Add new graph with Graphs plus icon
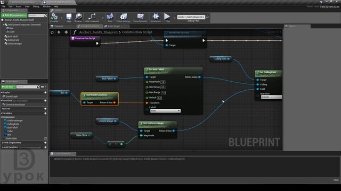The image size is (341, 191). pyautogui.click(x=45, y=92)
